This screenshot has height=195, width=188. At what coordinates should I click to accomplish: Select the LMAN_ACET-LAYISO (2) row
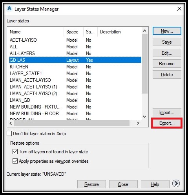75,94
